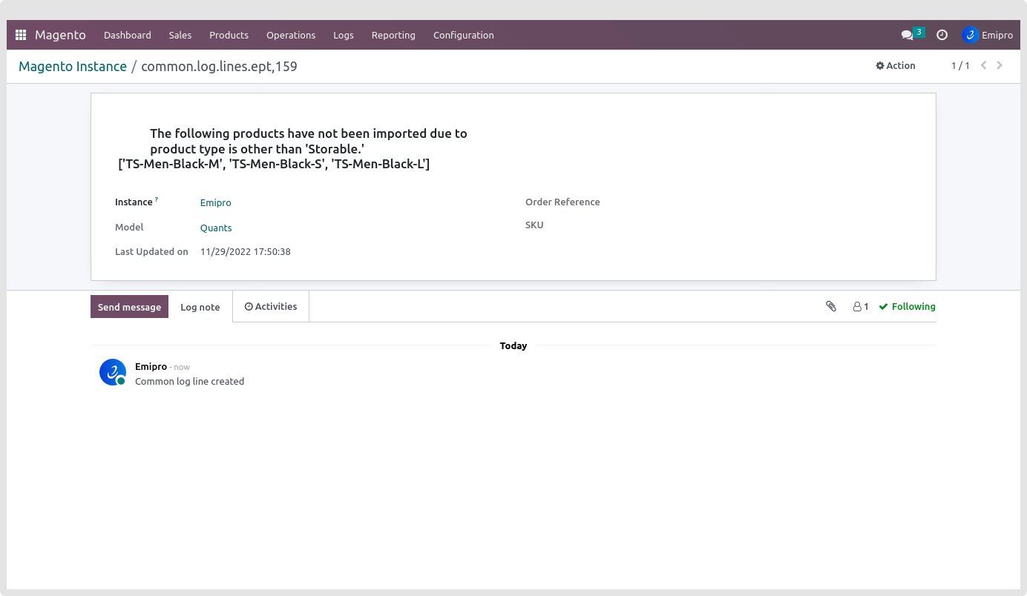Follow the Magento Instance breadcrumb link

[x=73, y=66]
